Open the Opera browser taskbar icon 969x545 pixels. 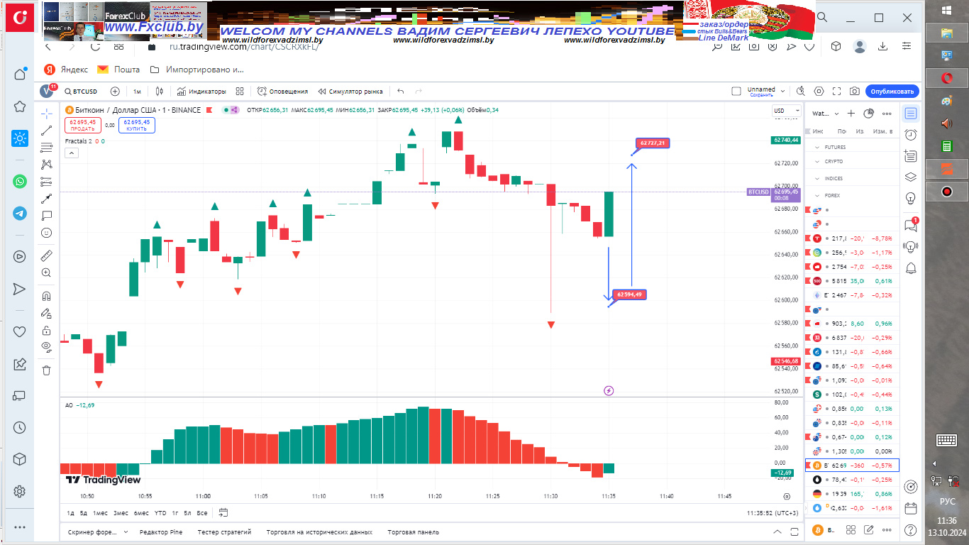click(x=946, y=77)
